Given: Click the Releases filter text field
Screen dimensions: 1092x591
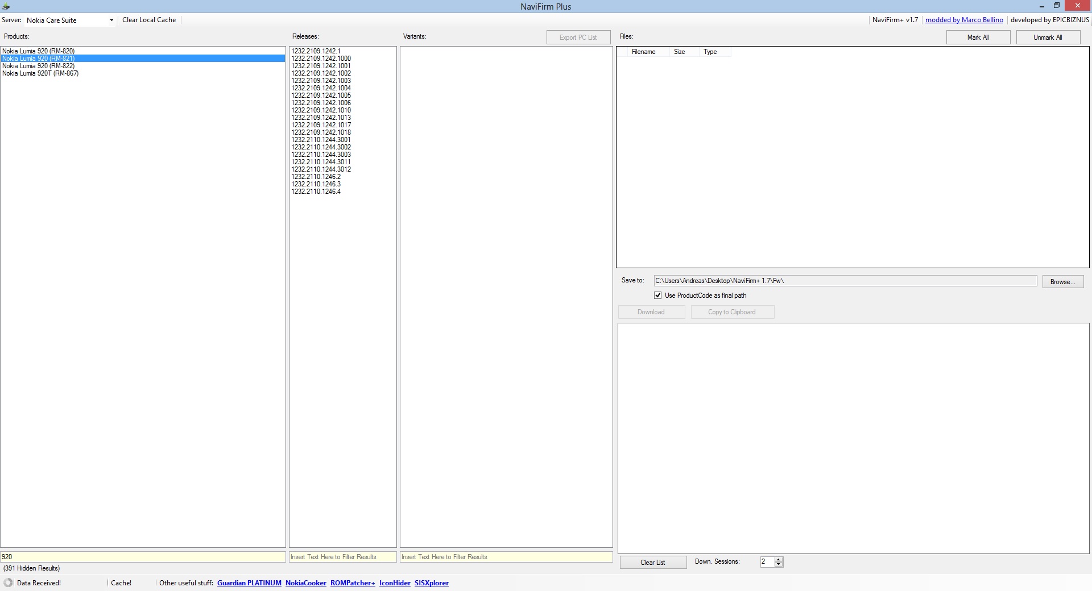Looking at the screenshot, I should click(343, 557).
